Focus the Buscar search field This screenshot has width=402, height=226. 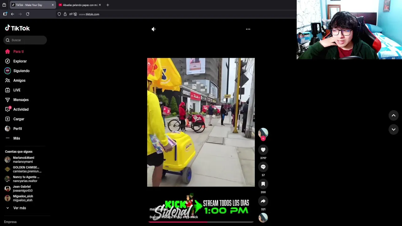click(25, 40)
